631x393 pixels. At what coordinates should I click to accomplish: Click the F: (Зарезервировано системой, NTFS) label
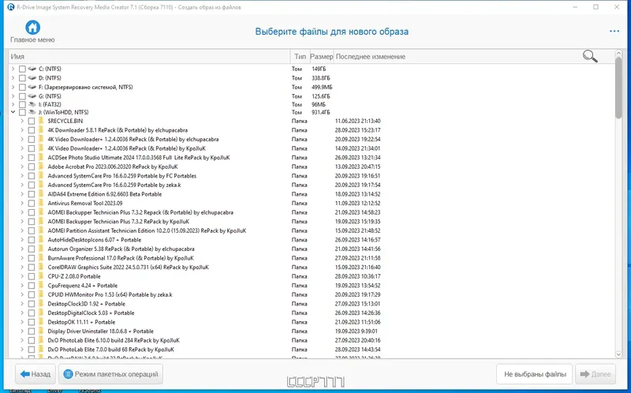(x=86, y=87)
